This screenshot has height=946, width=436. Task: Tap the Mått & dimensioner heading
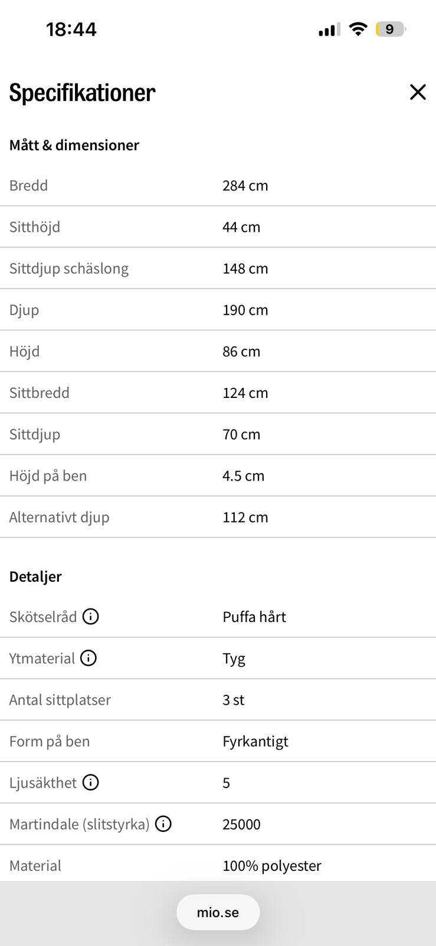click(74, 145)
